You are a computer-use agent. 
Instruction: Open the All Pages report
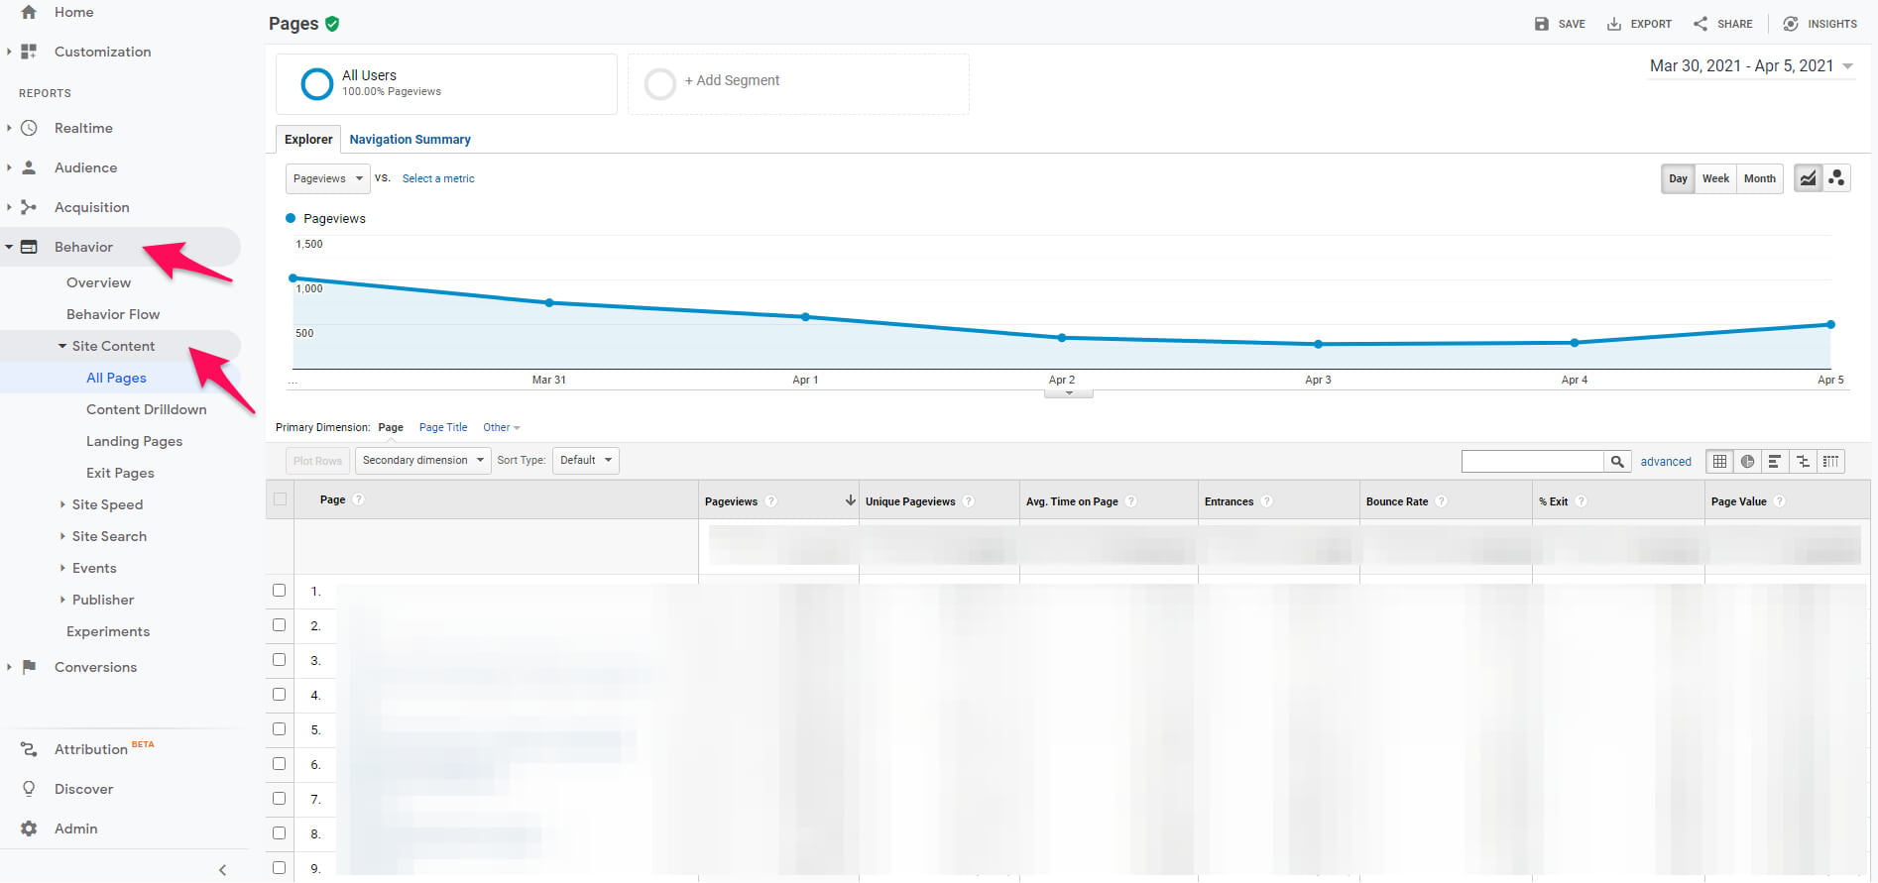click(116, 378)
